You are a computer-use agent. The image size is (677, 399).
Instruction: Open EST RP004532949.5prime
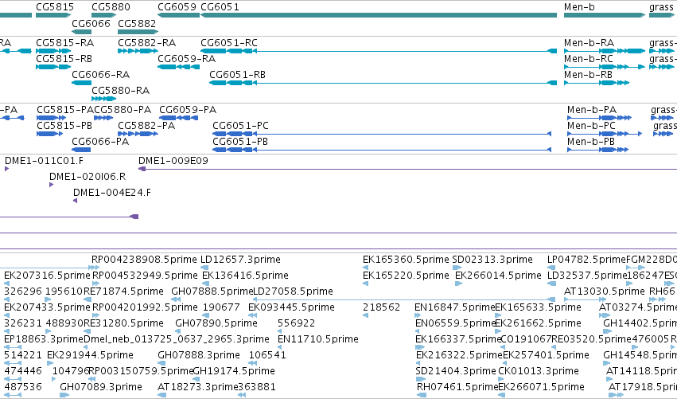coord(145,276)
